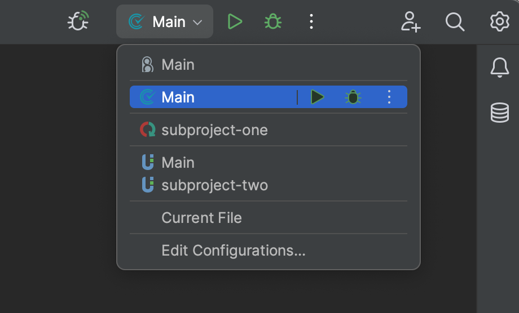The image size is (519, 313).
Task: Run Main with the toolbar play icon
Action: [235, 22]
